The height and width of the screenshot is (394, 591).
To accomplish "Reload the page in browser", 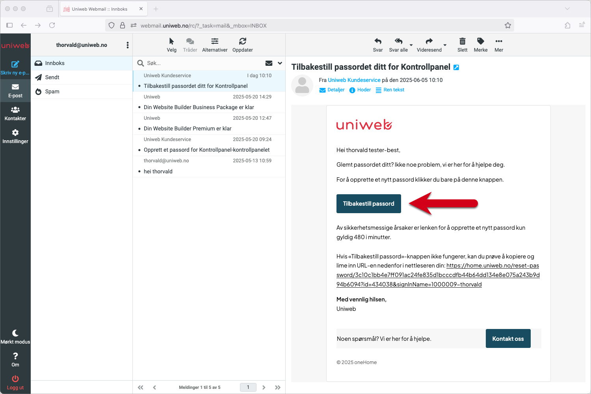I will click(x=52, y=25).
